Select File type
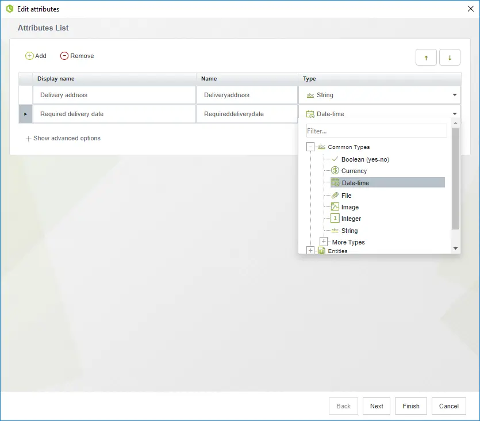This screenshot has width=480, height=421. [x=346, y=196]
